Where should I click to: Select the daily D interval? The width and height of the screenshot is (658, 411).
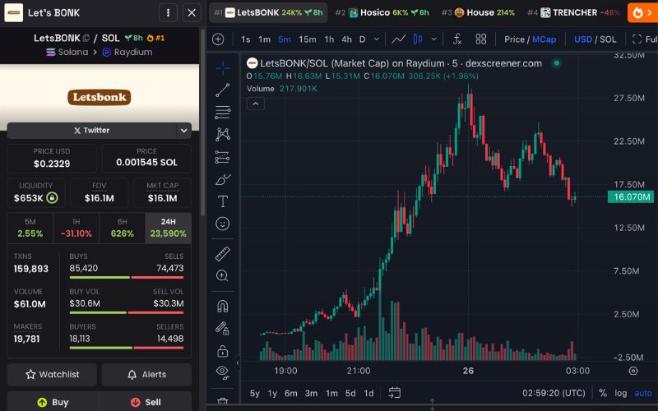pyautogui.click(x=362, y=39)
